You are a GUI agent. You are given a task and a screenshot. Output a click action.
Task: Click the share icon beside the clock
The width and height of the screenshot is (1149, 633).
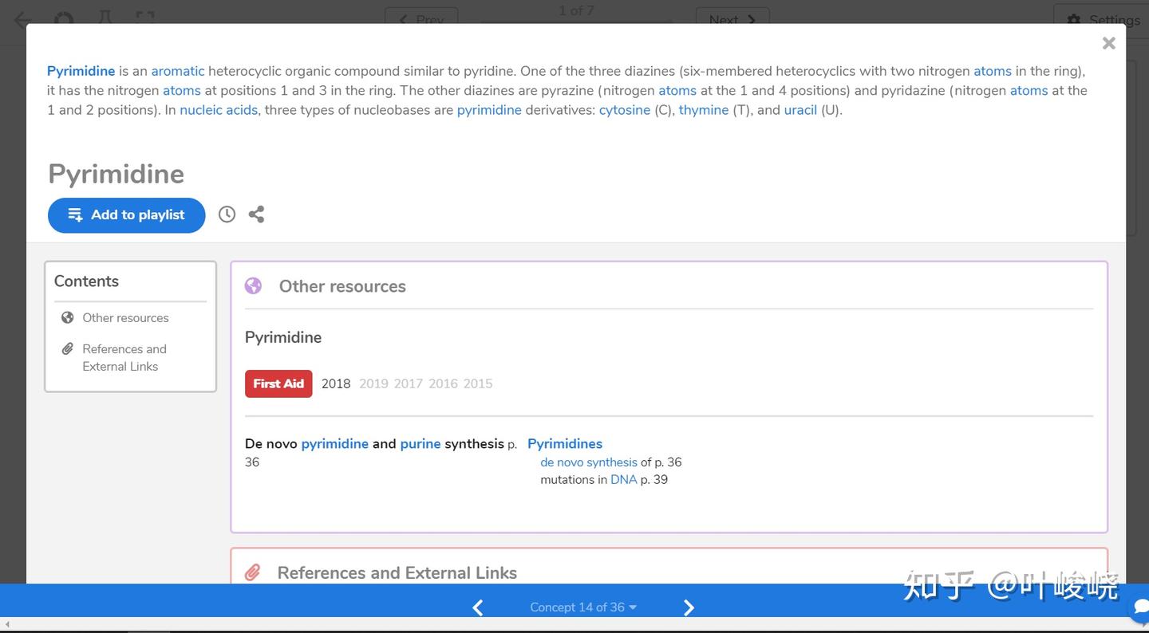coord(256,214)
